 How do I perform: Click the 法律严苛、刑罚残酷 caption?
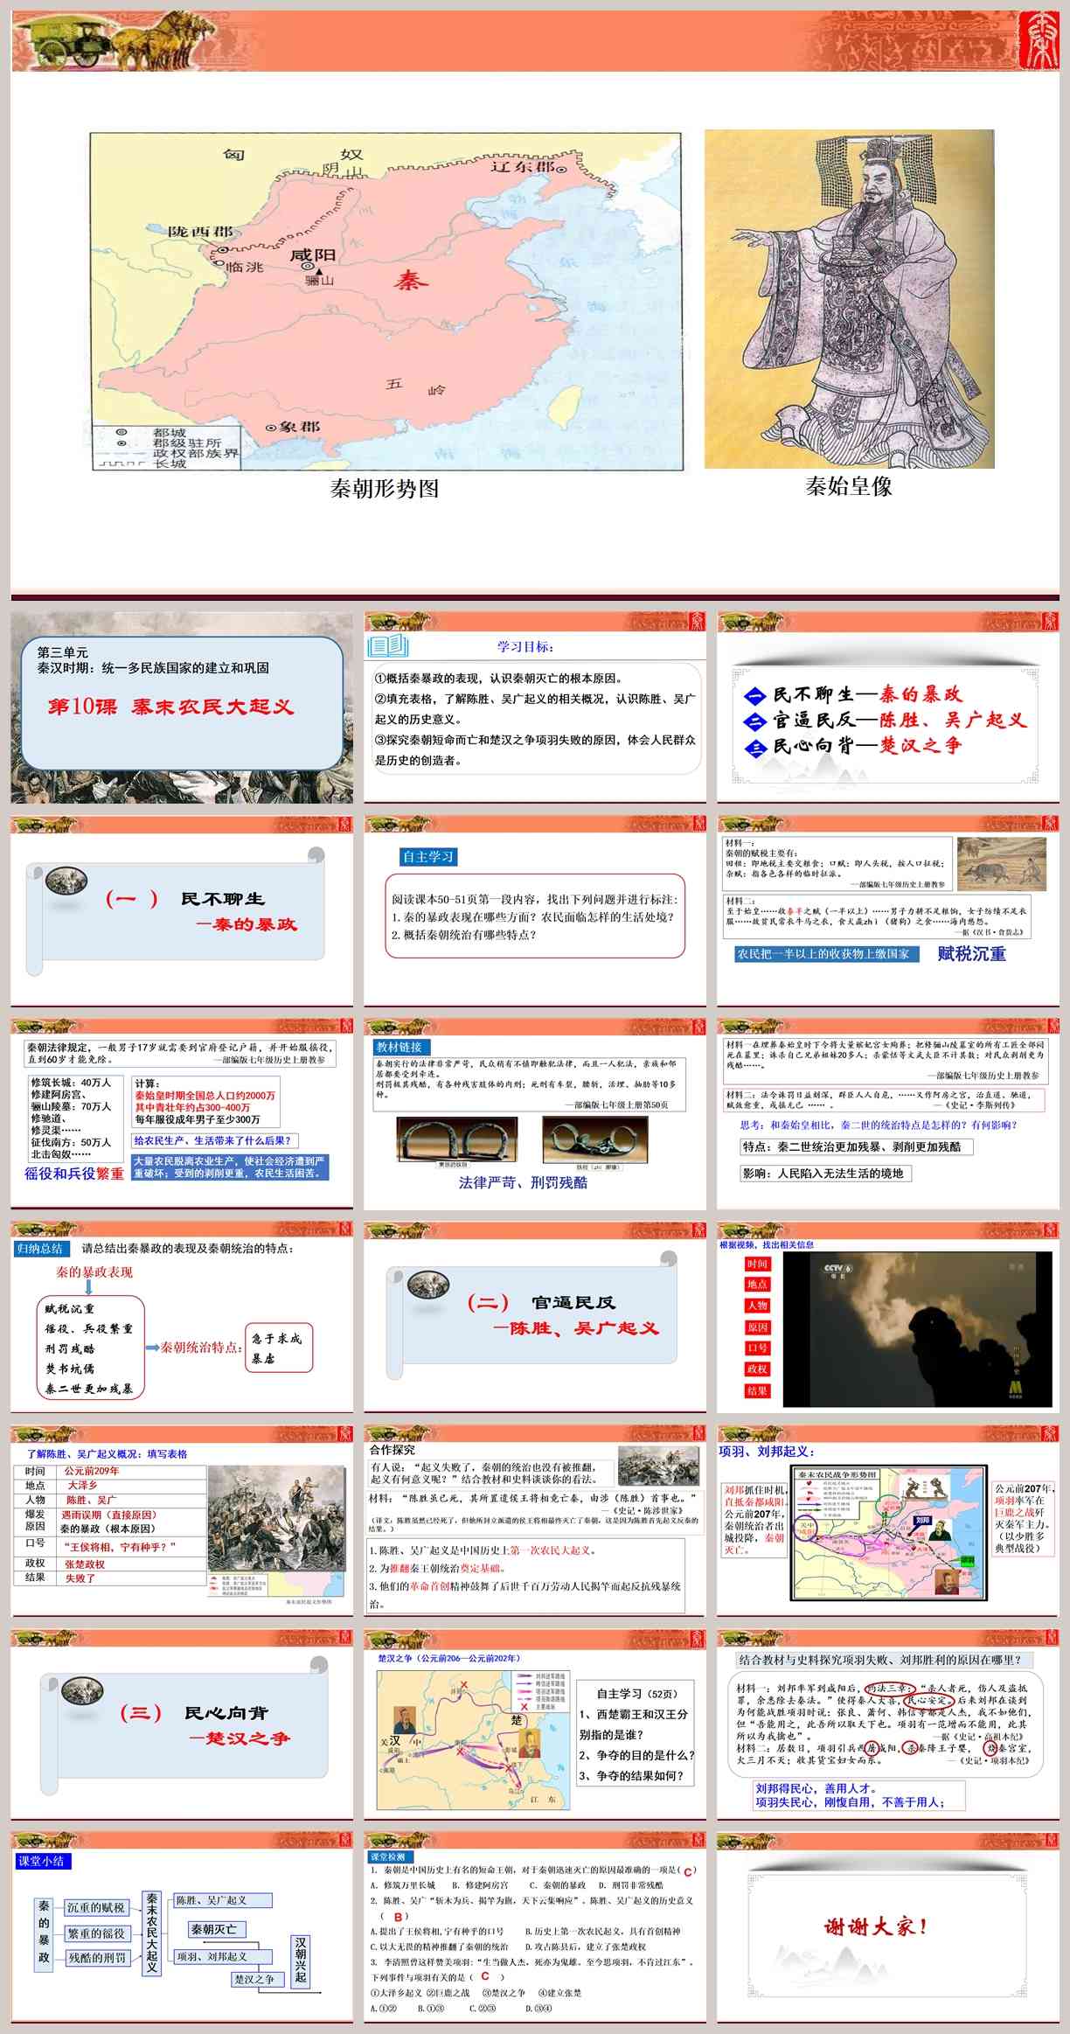point(523,1182)
